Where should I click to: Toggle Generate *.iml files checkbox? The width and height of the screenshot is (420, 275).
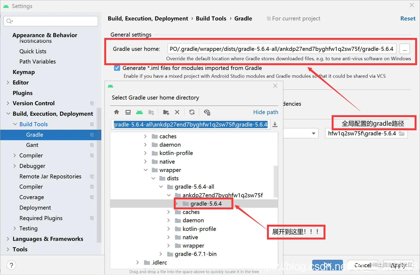[x=117, y=68]
